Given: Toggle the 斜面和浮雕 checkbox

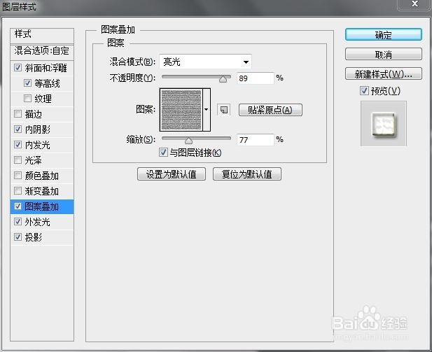Looking at the screenshot, I should 18,68.
